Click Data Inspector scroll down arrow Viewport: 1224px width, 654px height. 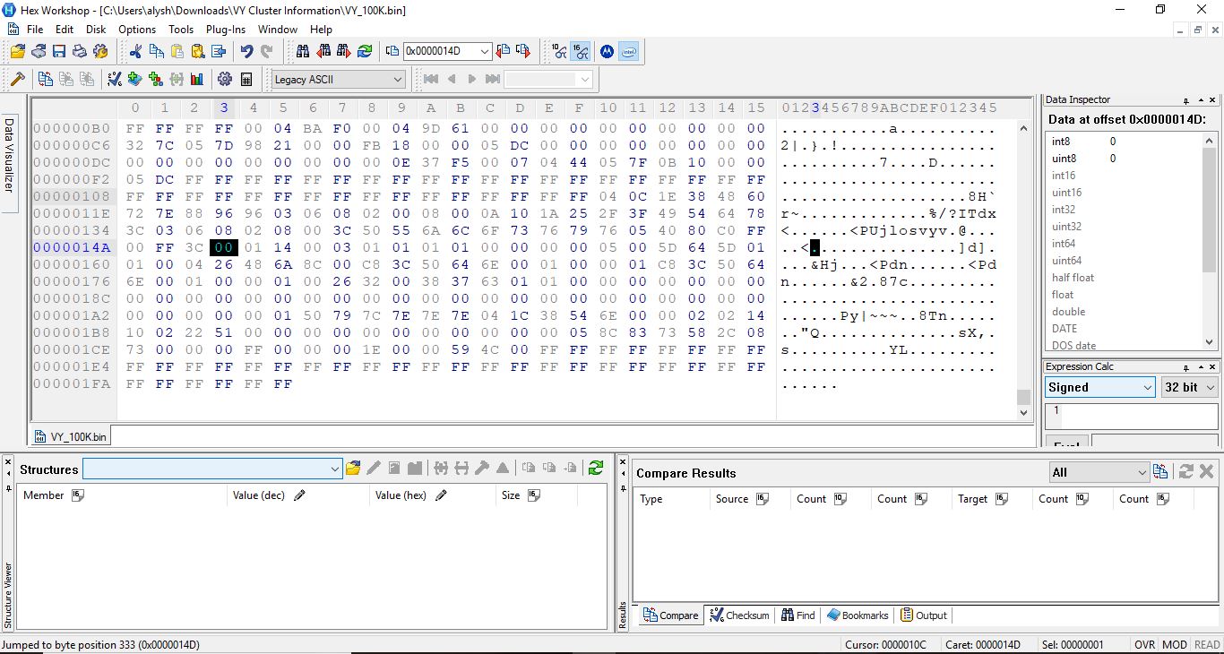pyautogui.click(x=1209, y=342)
